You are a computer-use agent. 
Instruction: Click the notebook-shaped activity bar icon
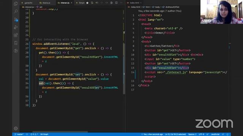pos(16,43)
